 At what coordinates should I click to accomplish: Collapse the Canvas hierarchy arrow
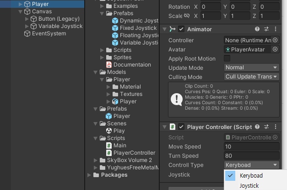[21, 12]
